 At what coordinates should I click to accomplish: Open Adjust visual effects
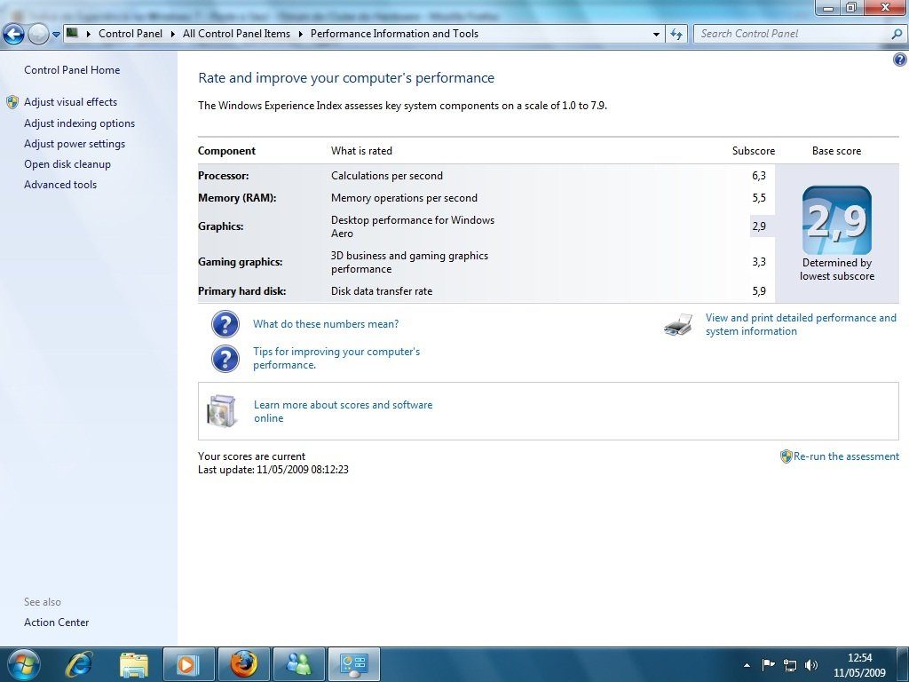click(71, 102)
